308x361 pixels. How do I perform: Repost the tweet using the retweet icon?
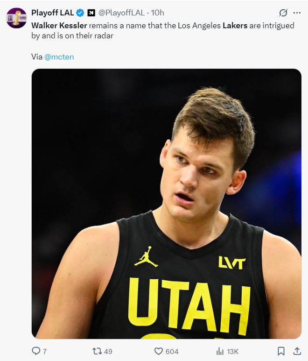tap(97, 351)
